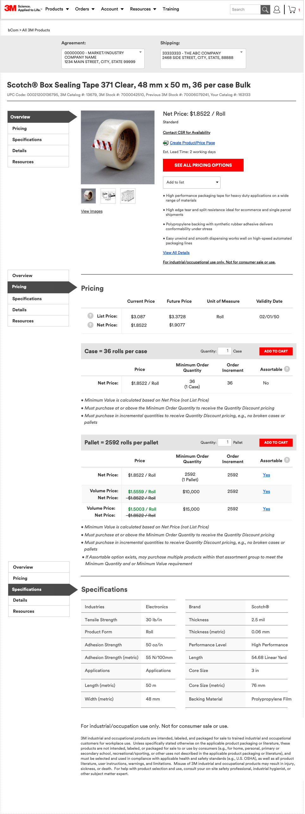Viewport: 305px width, 814px height.
Task: Click the Net Price help question icon
Action: (90, 325)
